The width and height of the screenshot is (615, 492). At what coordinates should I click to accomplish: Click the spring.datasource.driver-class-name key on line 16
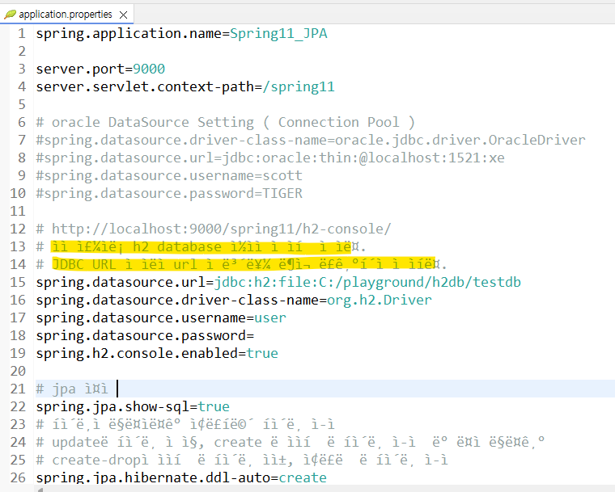point(177,300)
